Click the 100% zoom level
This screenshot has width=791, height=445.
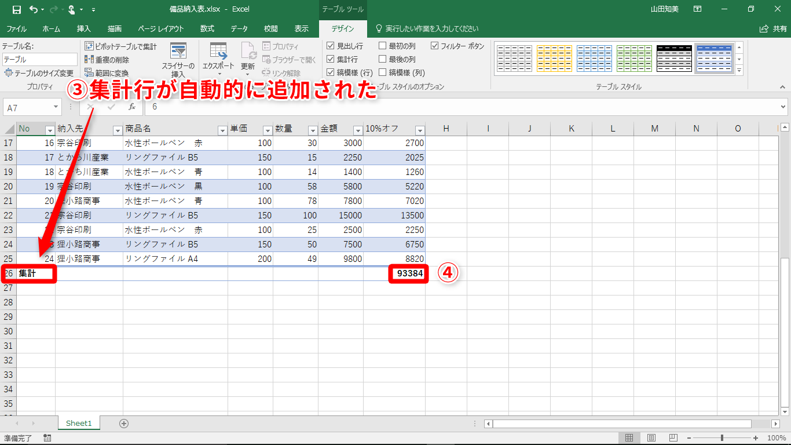click(x=777, y=438)
